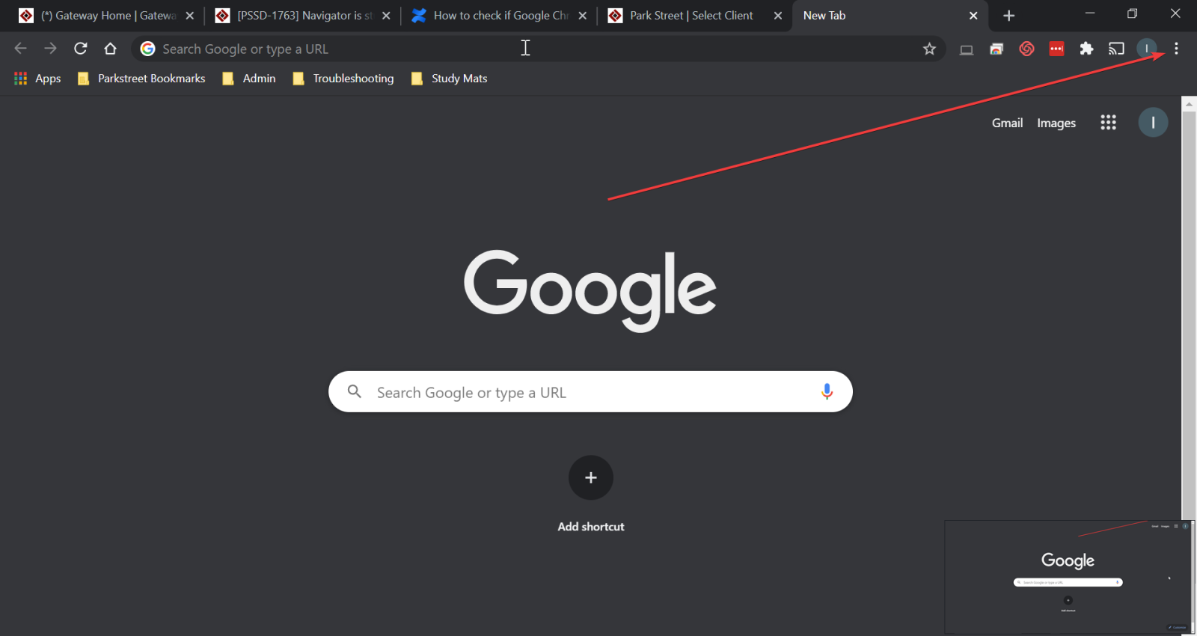Open the Apps bookmark launcher

pyautogui.click(x=37, y=79)
